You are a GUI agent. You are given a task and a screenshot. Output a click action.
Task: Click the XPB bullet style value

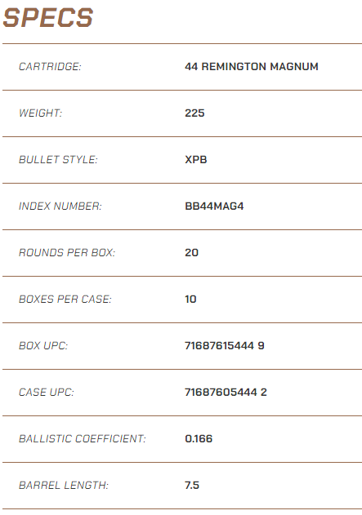[x=196, y=160]
